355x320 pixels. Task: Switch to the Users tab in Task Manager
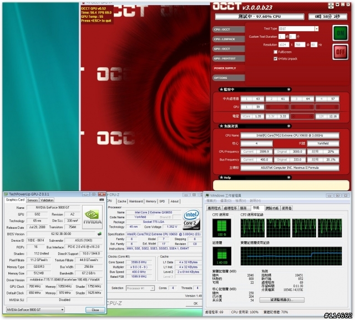(287, 208)
